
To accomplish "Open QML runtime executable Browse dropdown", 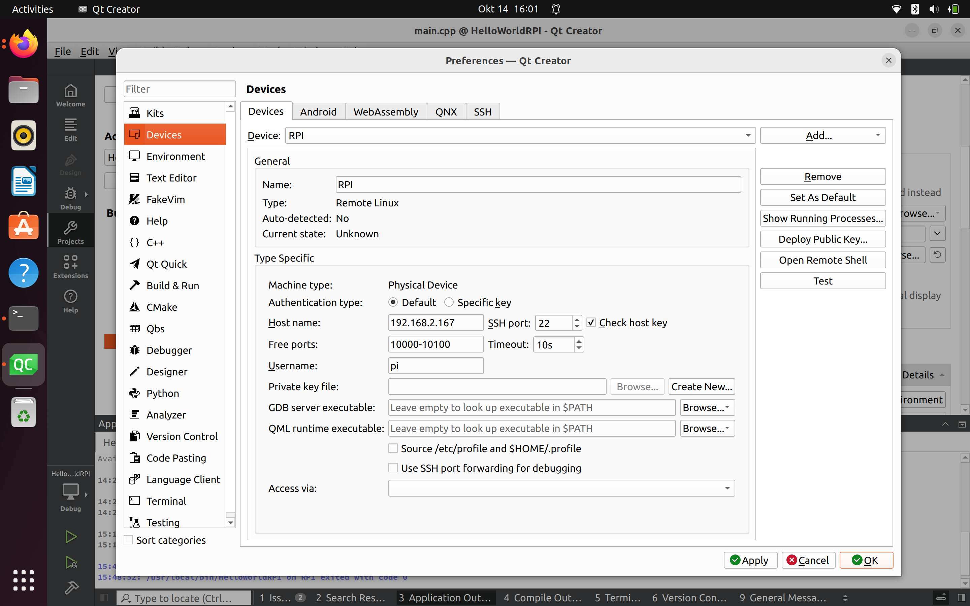I will 707,429.
